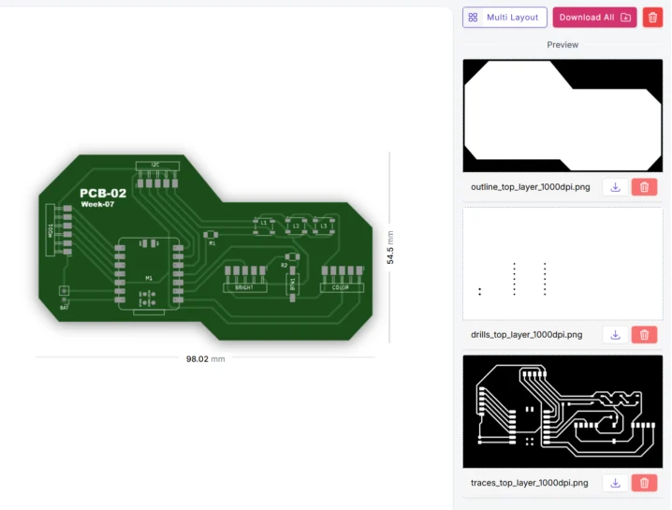The width and height of the screenshot is (672, 510).
Task: Click the outline_top_layer_1000dpi.png file name
Action: click(x=530, y=187)
